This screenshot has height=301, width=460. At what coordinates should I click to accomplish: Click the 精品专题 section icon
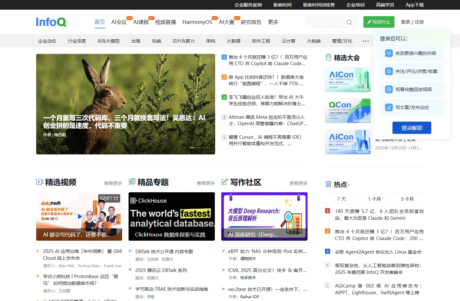132,182
